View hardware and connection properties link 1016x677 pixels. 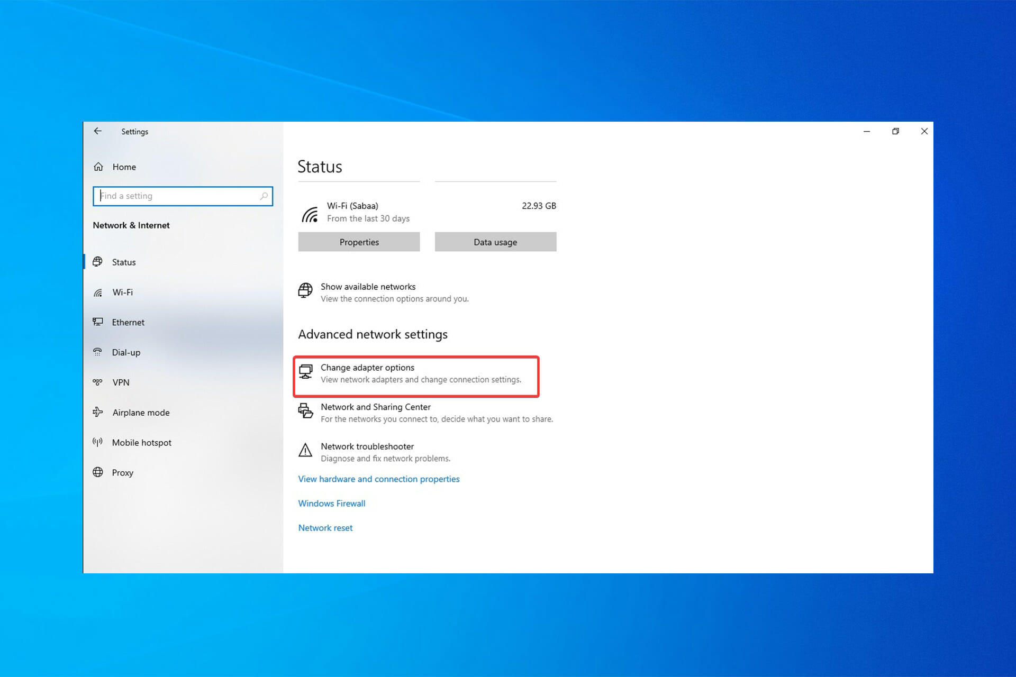(x=378, y=479)
